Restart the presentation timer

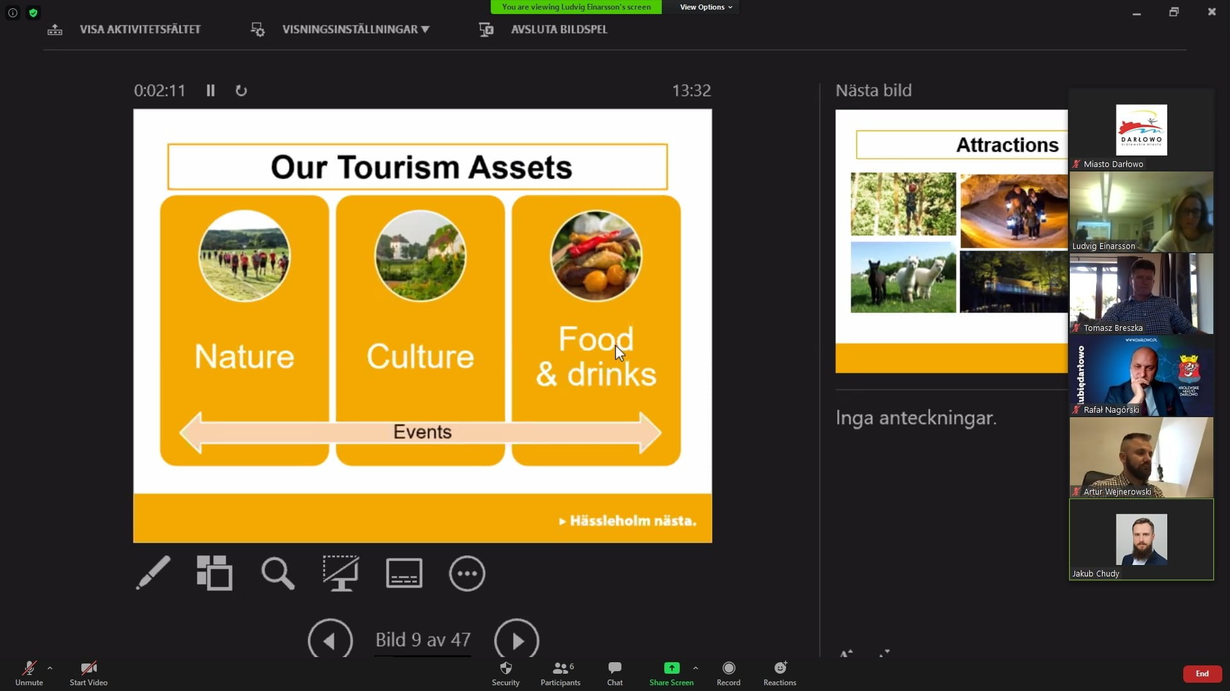click(x=241, y=91)
